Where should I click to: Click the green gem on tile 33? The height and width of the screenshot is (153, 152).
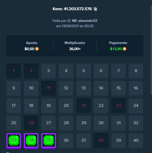click(x=14, y=140)
